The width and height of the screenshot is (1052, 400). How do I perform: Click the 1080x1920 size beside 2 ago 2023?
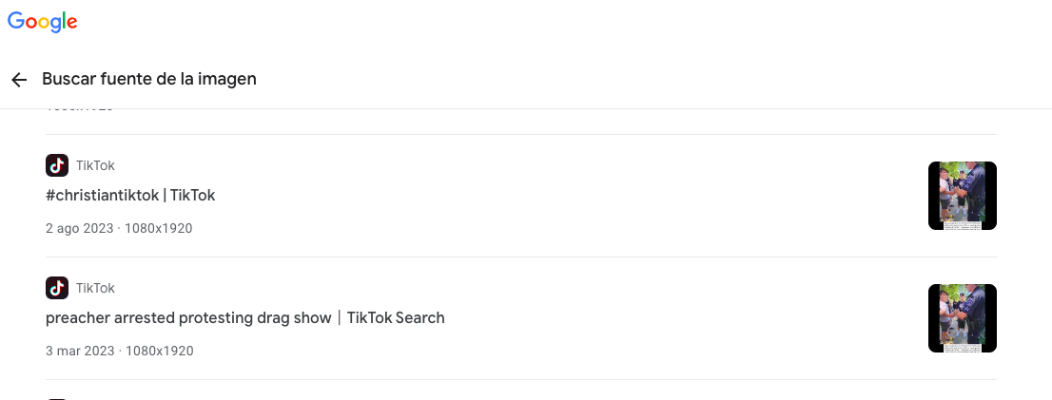pyautogui.click(x=158, y=228)
